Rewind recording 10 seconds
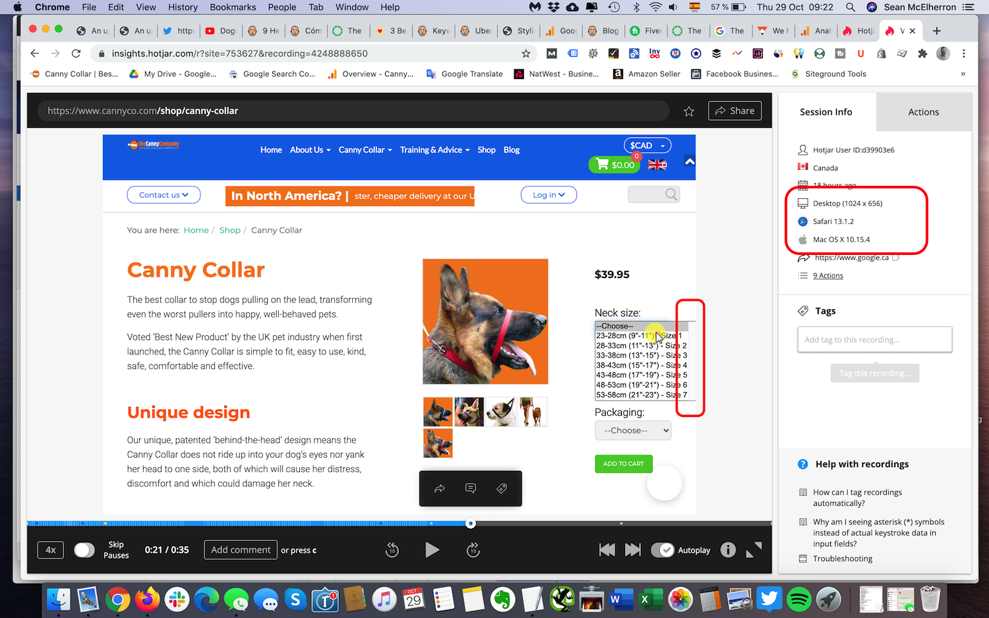The height and width of the screenshot is (618, 989). click(x=392, y=550)
